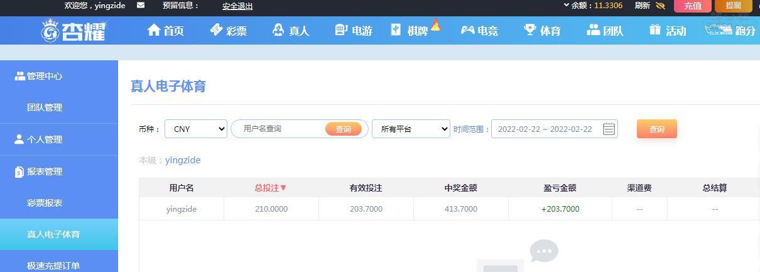Click the yingzide breadcrumb link
The width and height of the screenshot is (760, 272).
tap(183, 160)
